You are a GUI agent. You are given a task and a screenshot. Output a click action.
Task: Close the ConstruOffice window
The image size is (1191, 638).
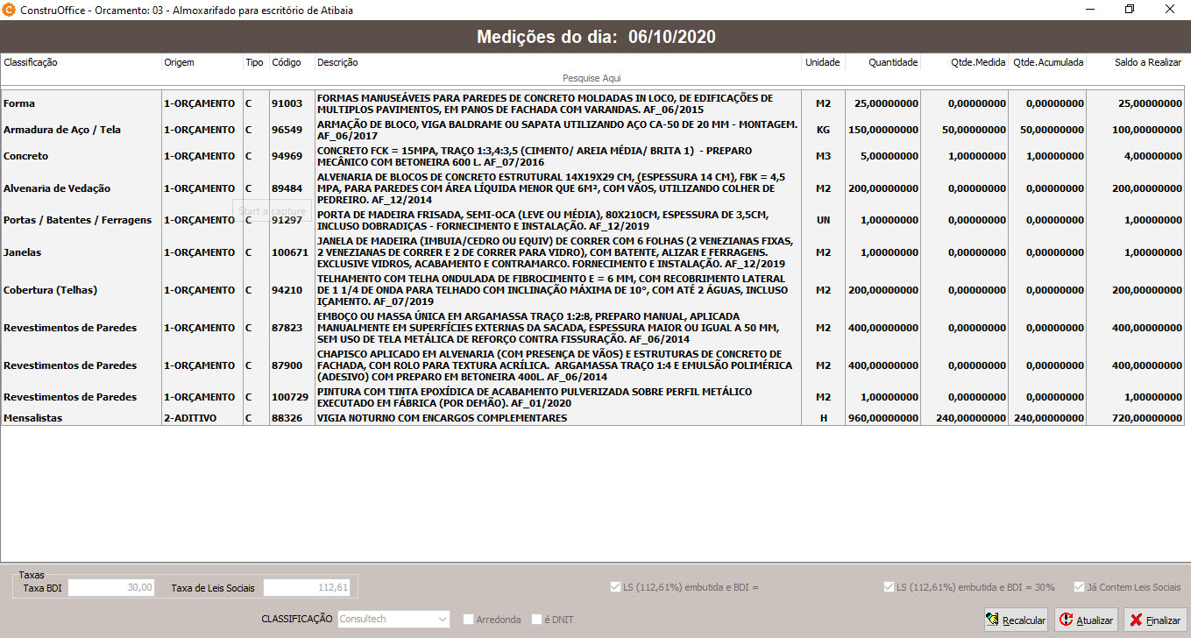pos(1170,10)
